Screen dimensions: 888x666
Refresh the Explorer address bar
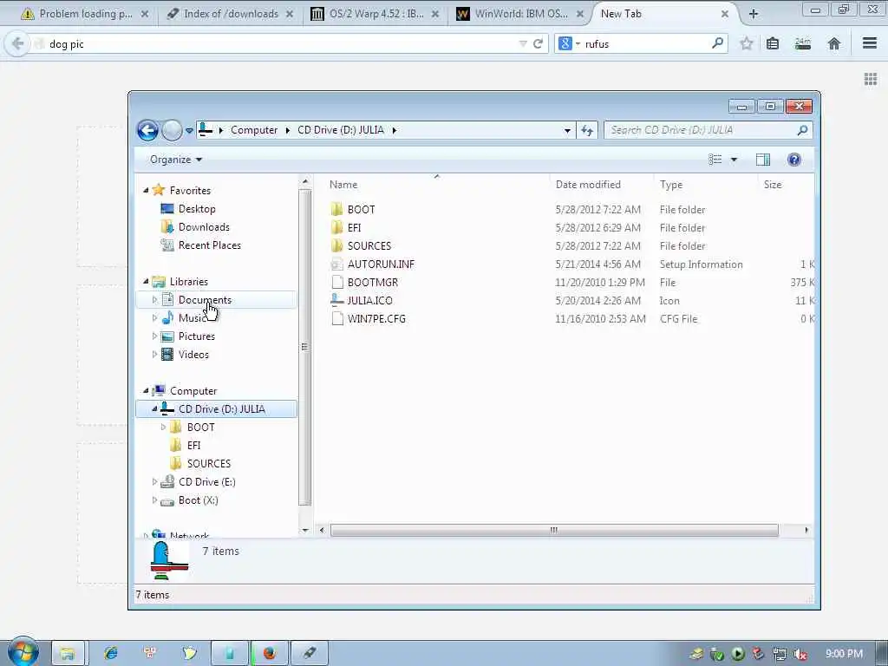tap(587, 130)
